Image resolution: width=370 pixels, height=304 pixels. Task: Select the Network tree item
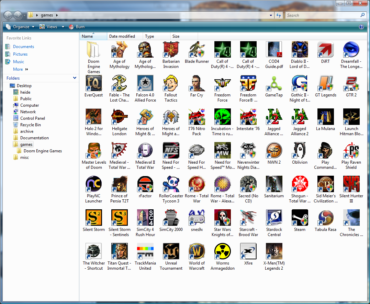[x=28, y=112]
